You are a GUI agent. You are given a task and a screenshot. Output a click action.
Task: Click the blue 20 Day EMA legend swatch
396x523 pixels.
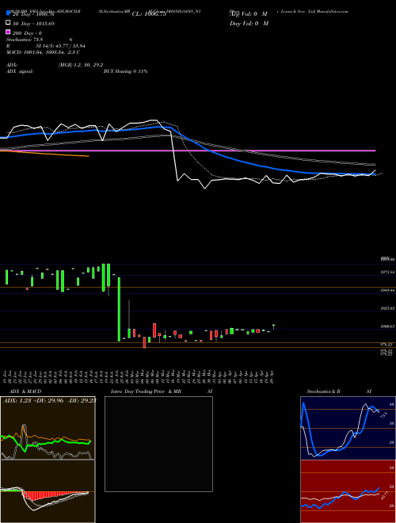(x=8, y=13)
